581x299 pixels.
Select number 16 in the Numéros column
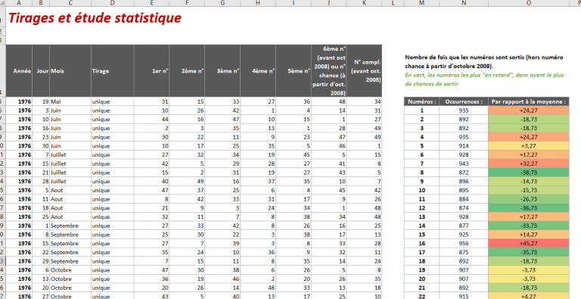pos(421,243)
